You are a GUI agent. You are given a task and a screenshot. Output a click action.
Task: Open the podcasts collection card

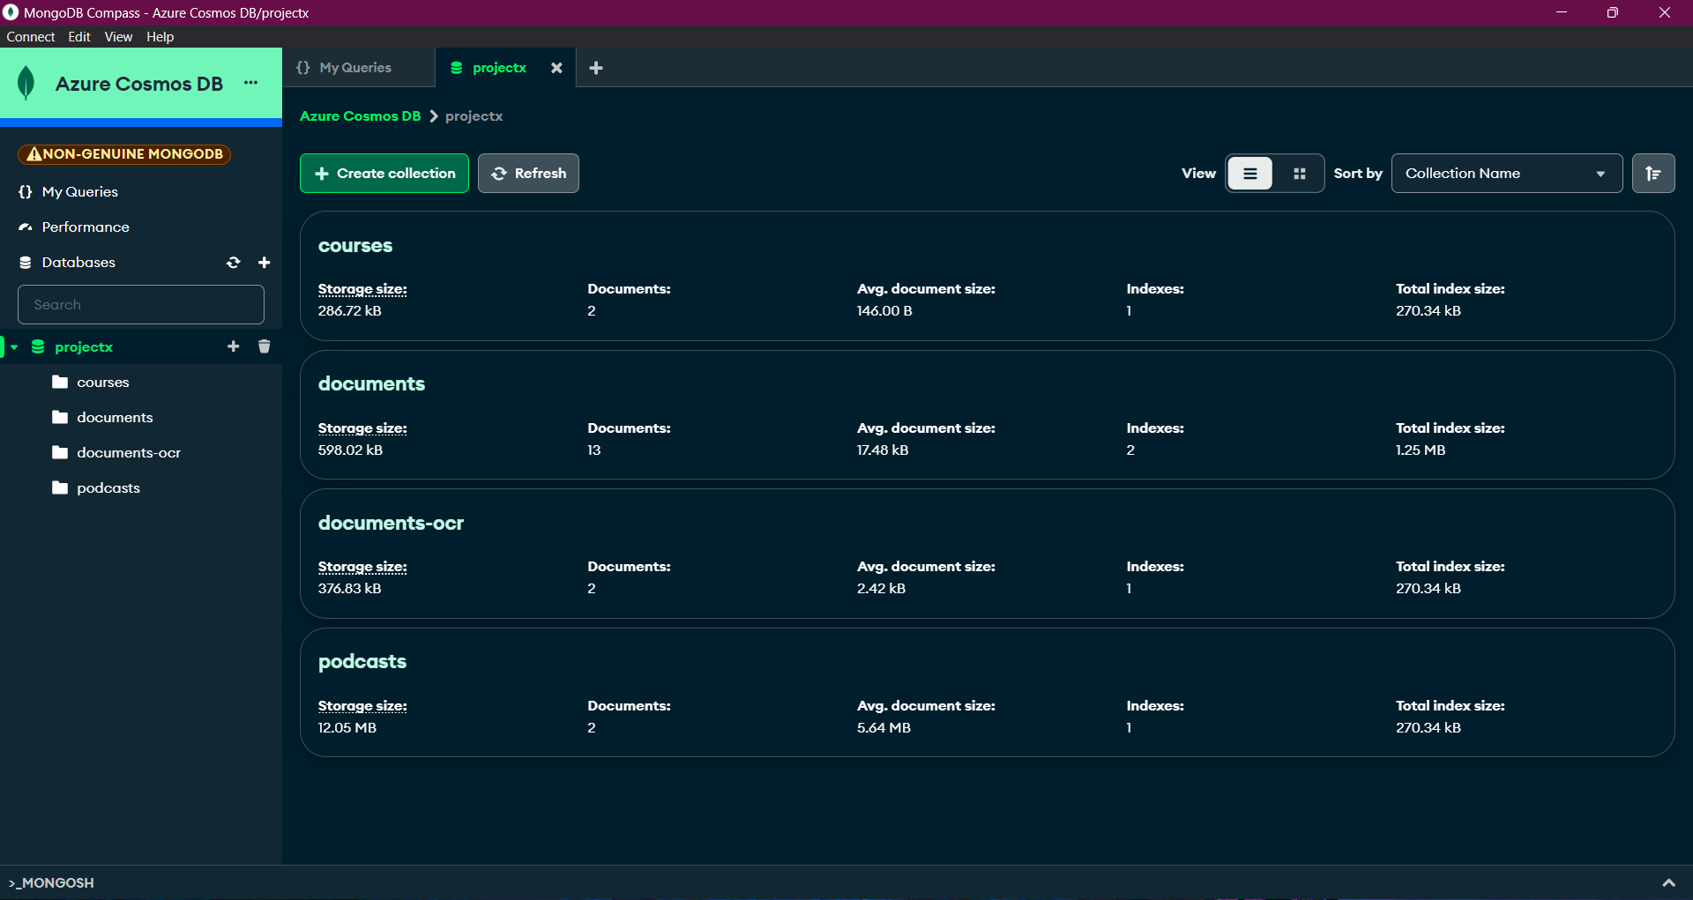click(x=987, y=693)
